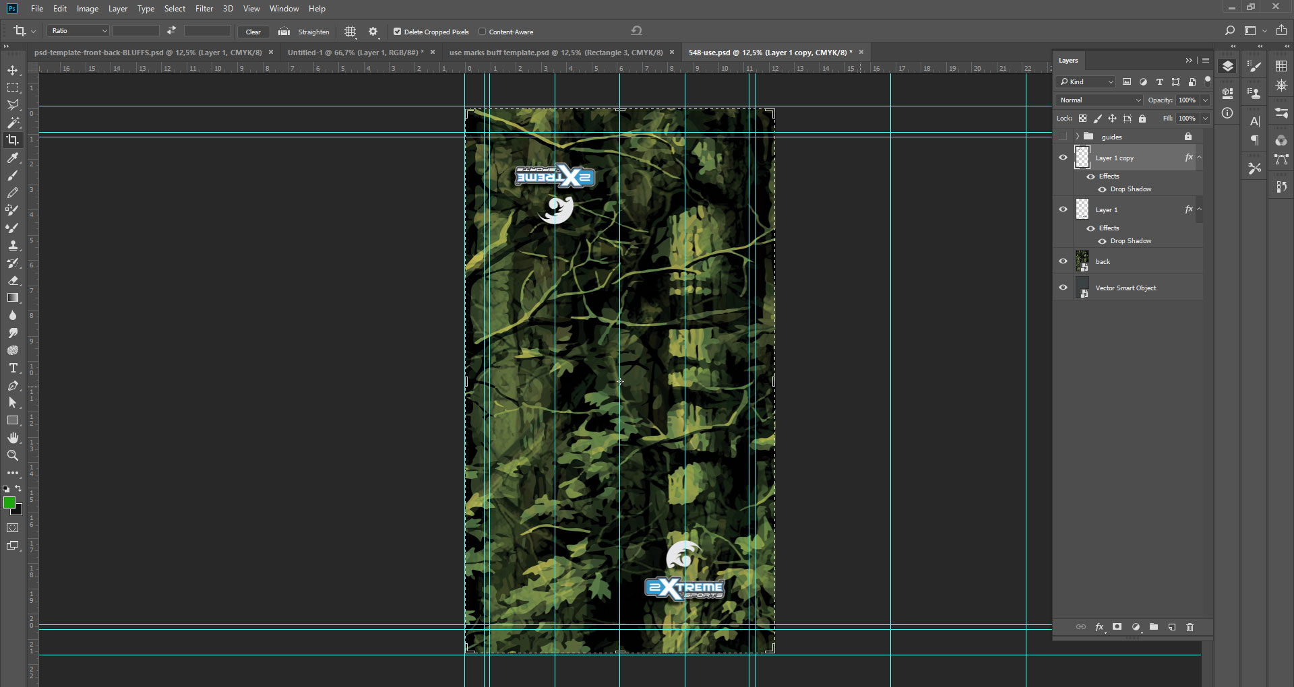Select the Move tool
This screenshot has height=687, width=1294.
coord(13,70)
